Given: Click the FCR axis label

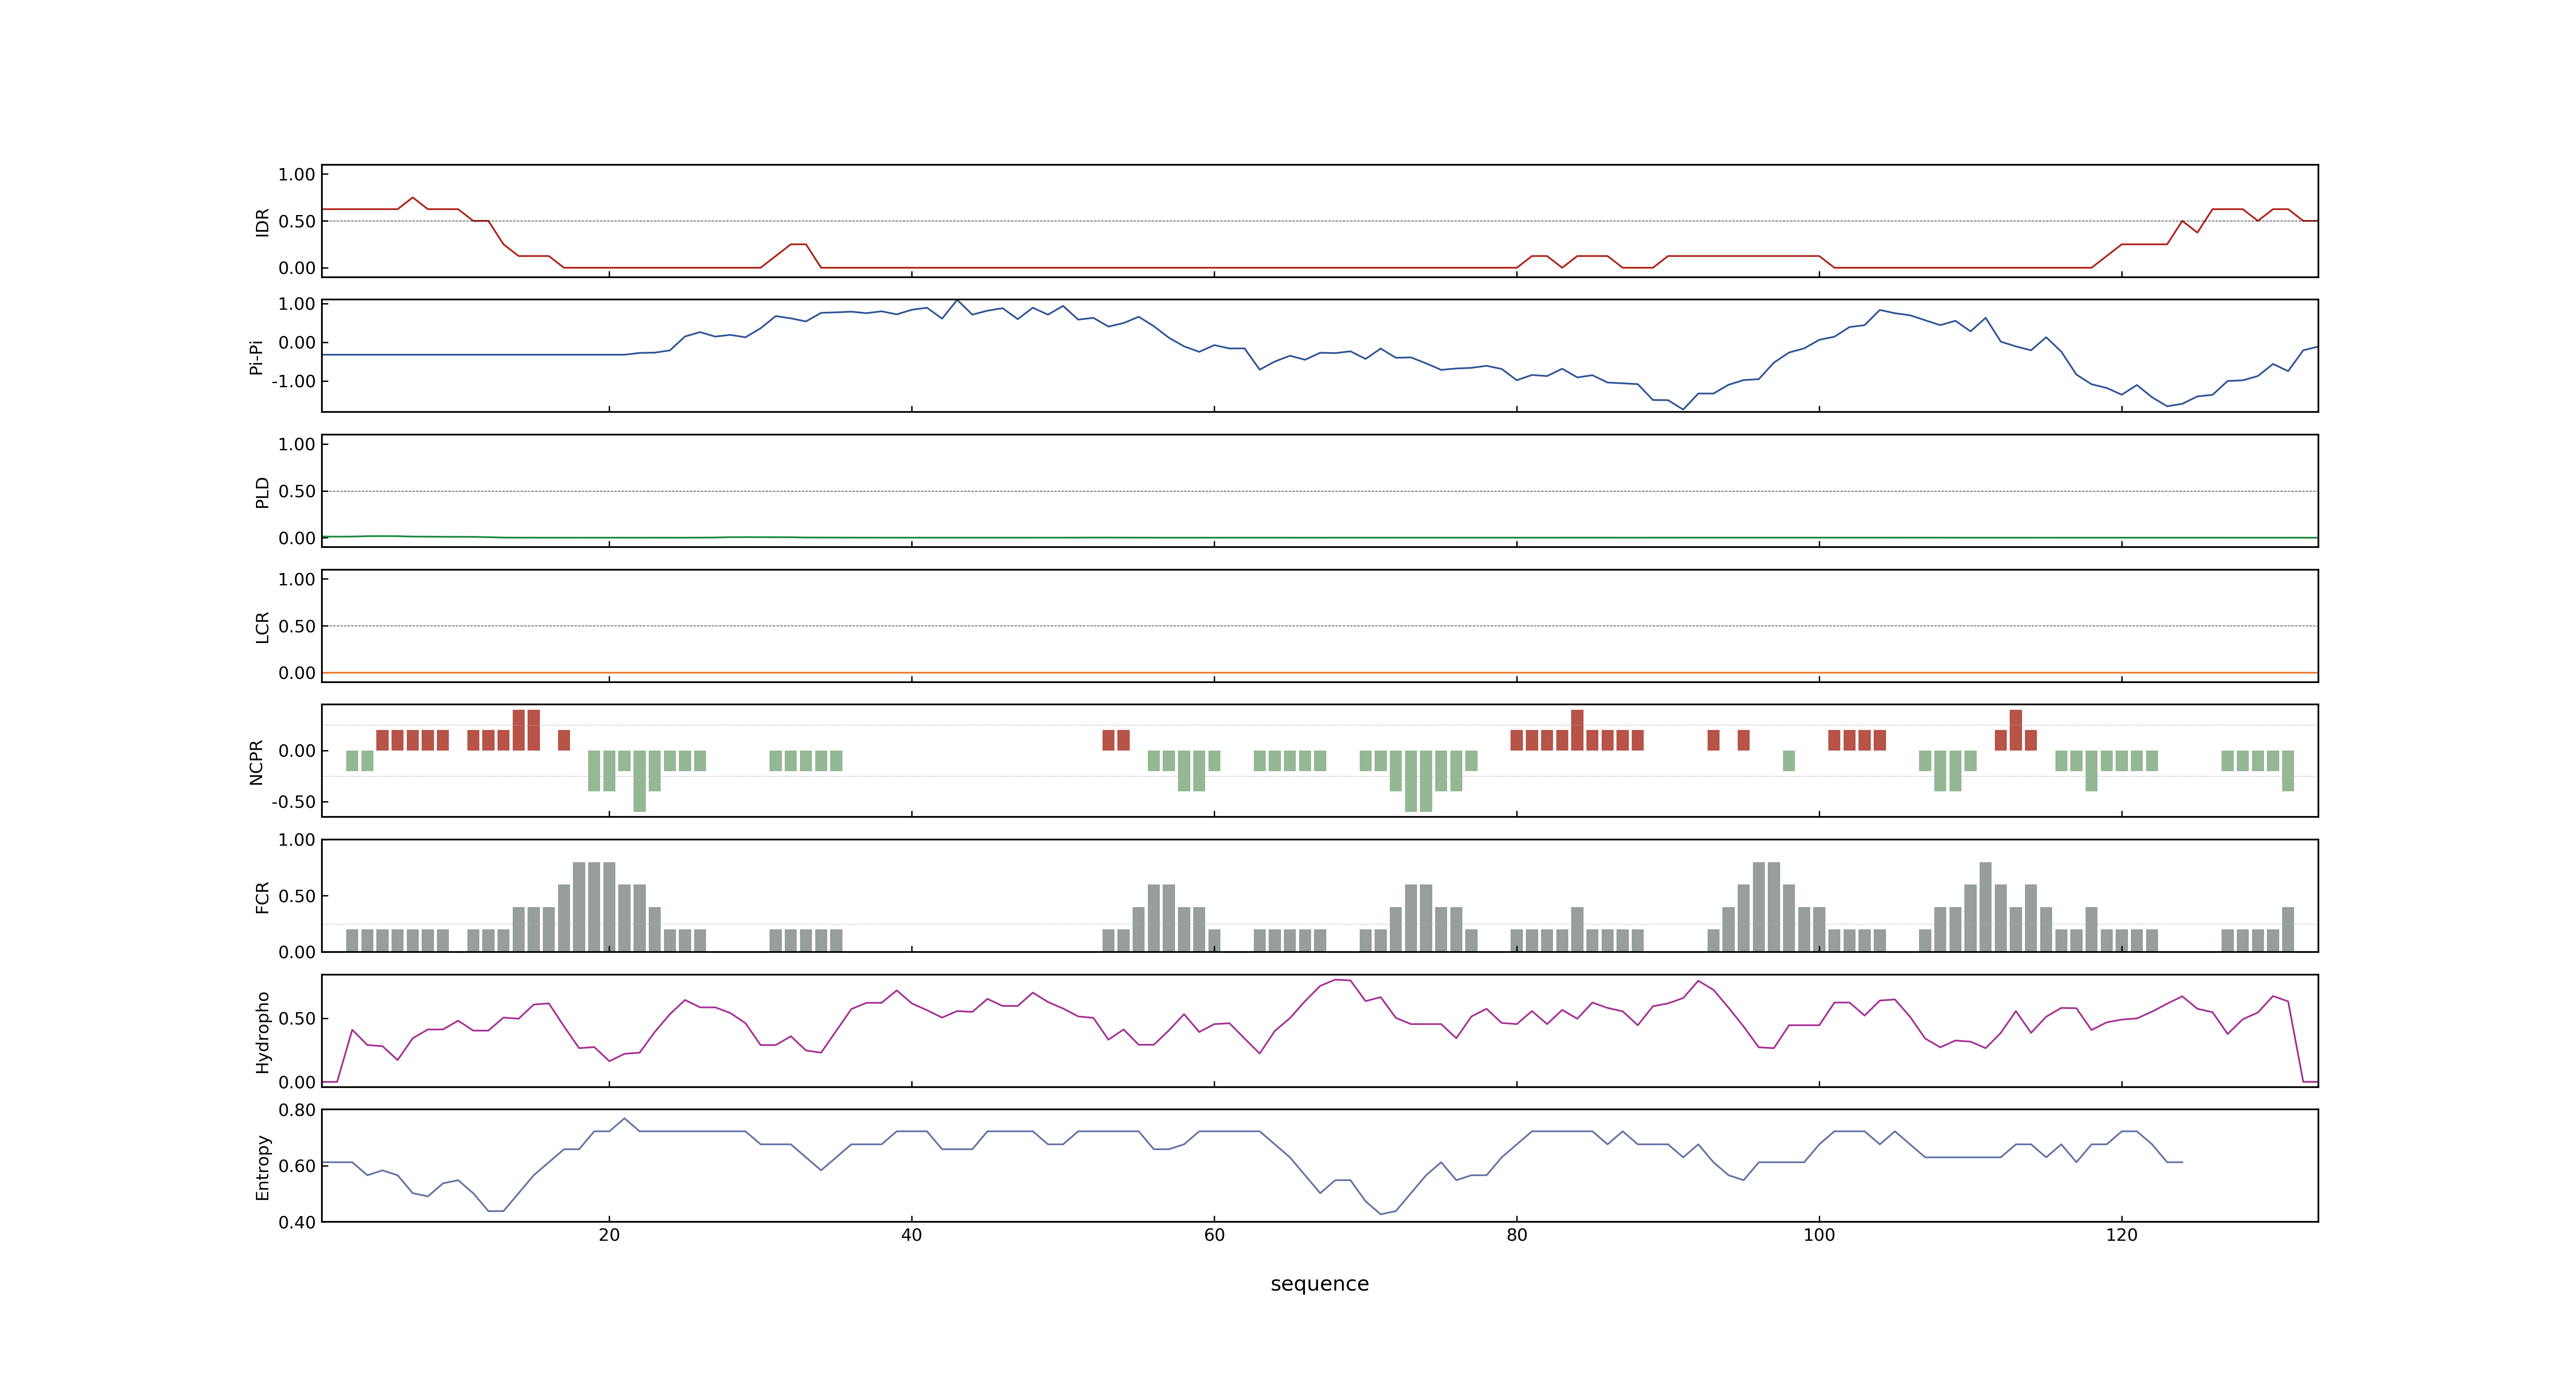Looking at the screenshot, I should [x=262, y=896].
